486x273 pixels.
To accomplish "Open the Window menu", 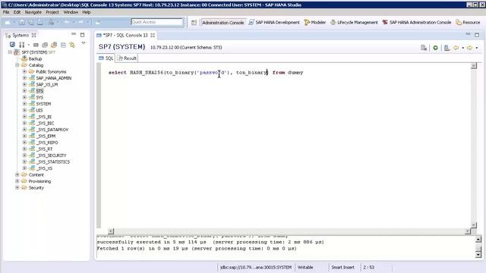I will pyautogui.click(x=71, y=12).
